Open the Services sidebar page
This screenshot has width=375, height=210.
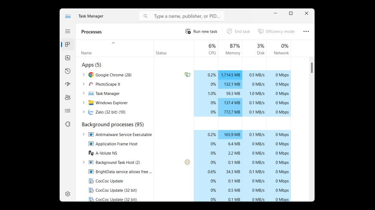click(x=67, y=124)
